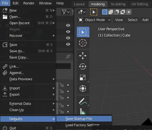This screenshot has width=152, height=130.
Task: Expand the Open Recent submenu
Action: point(54,23)
